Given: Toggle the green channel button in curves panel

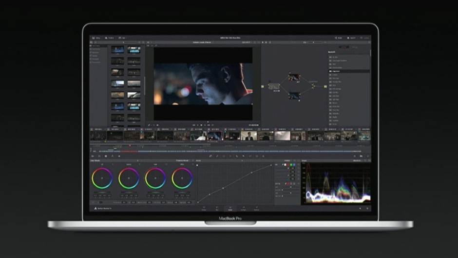Looking at the screenshot, I should [291, 165].
